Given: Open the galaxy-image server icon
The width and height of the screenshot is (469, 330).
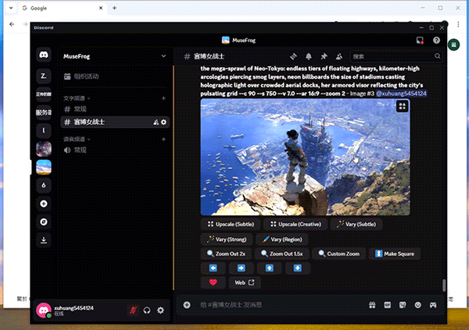Looking at the screenshot, I should [x=44, y=149].
